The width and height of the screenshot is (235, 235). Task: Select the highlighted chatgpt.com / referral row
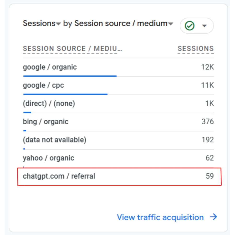[59, 176]
